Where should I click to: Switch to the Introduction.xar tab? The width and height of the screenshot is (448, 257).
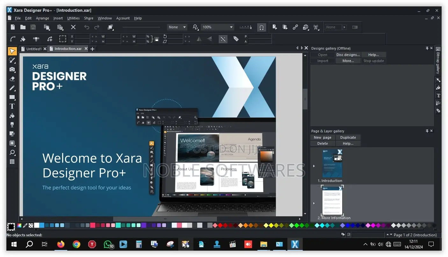tap(68, 49)
